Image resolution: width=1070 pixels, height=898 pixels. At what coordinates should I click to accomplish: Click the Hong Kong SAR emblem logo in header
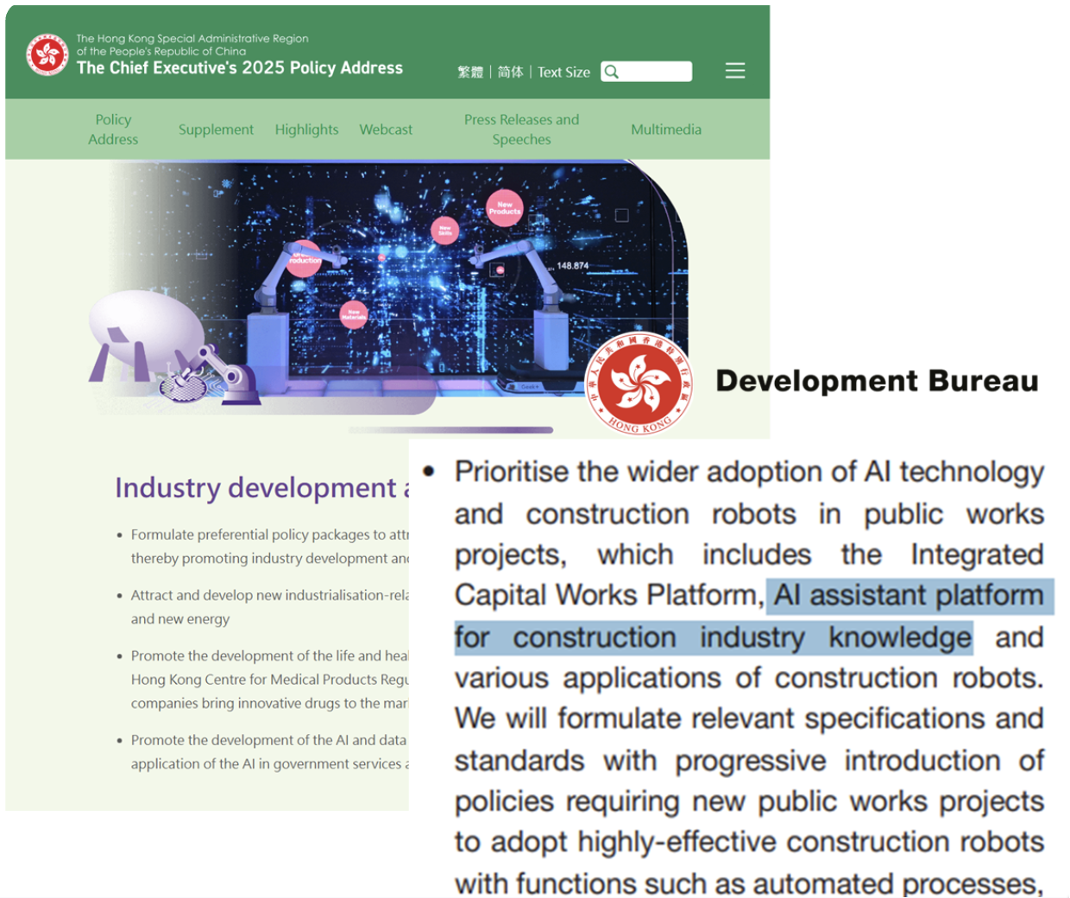coord(47,55)
